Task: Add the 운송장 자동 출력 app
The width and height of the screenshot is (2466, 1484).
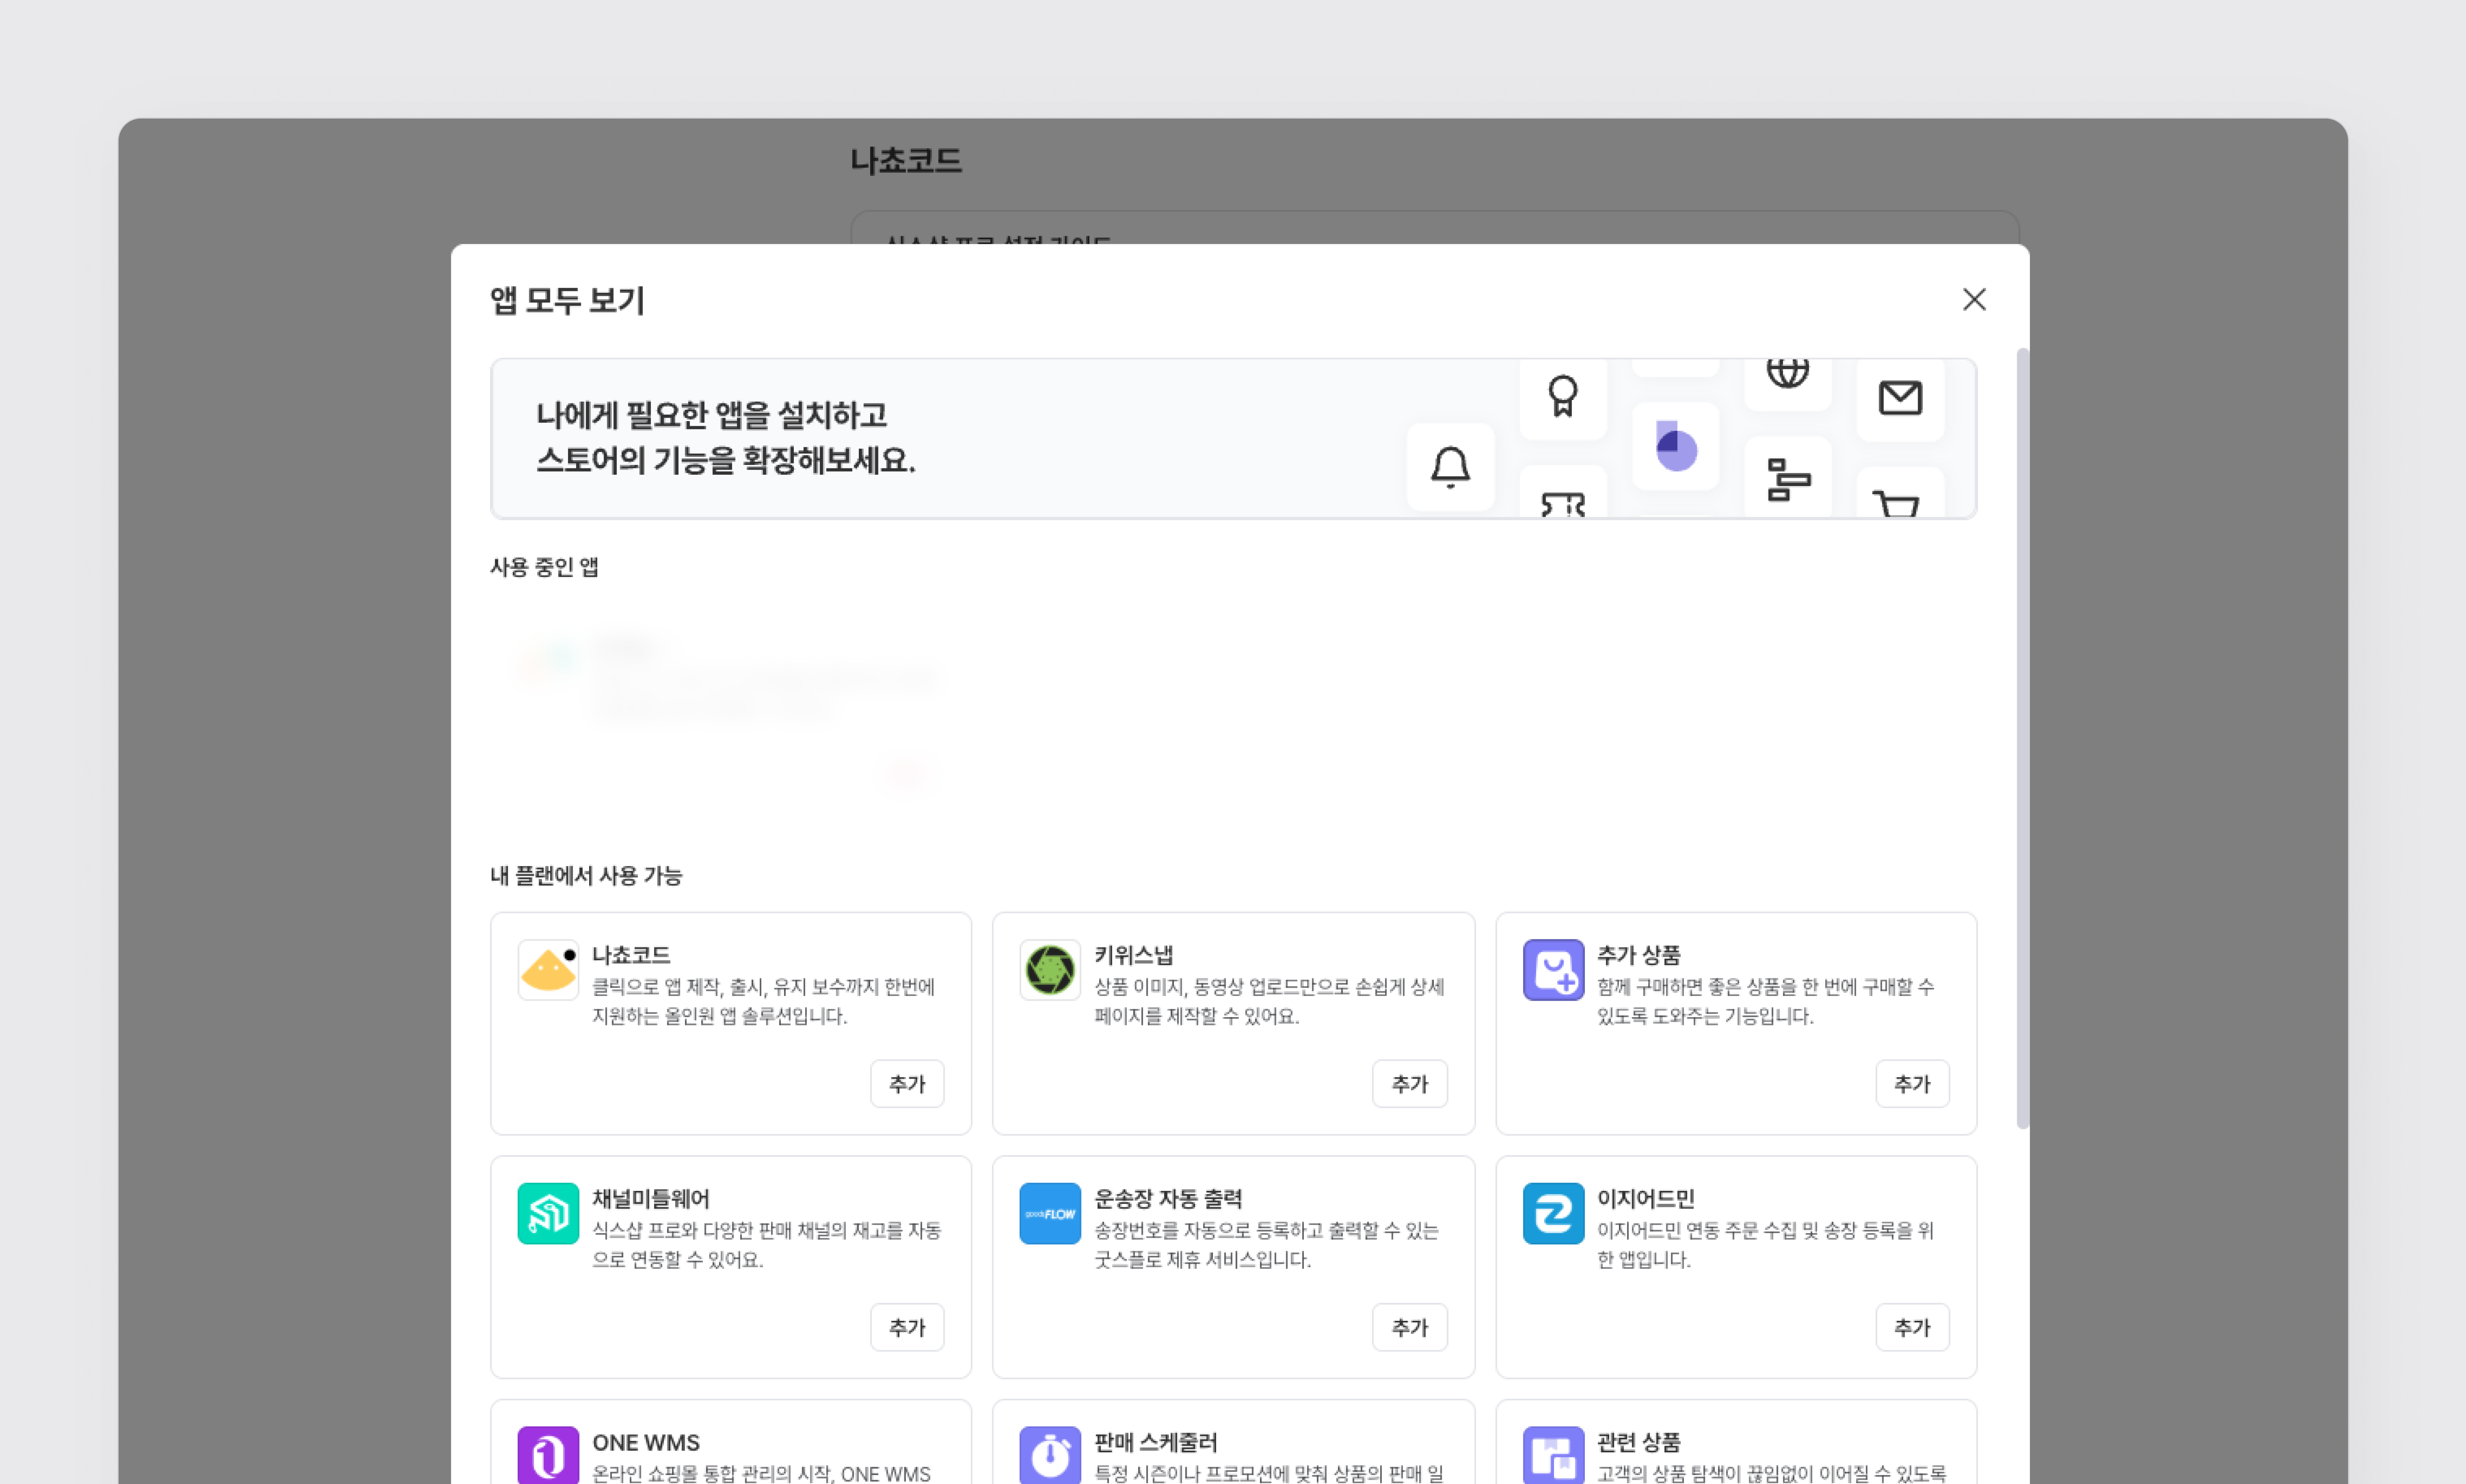Action: coord(1409,1327)
